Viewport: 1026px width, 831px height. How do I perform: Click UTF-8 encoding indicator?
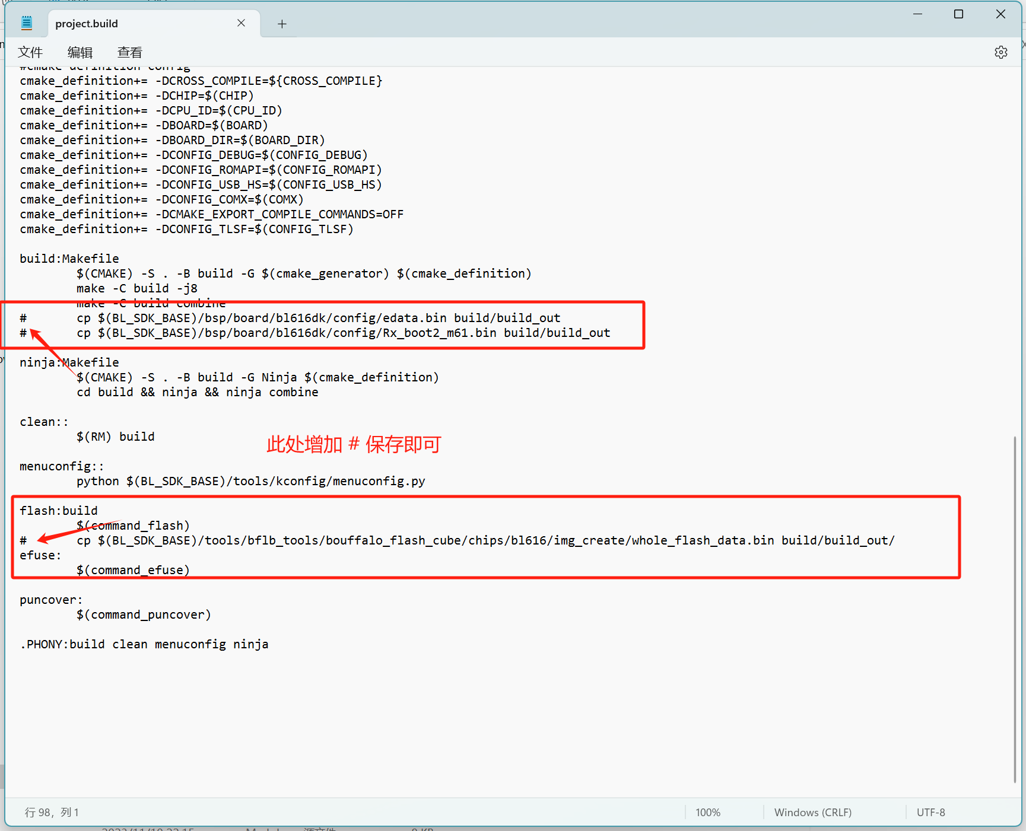(x=931, y=812)
